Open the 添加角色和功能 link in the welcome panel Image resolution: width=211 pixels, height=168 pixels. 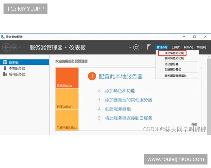(120, 91)
